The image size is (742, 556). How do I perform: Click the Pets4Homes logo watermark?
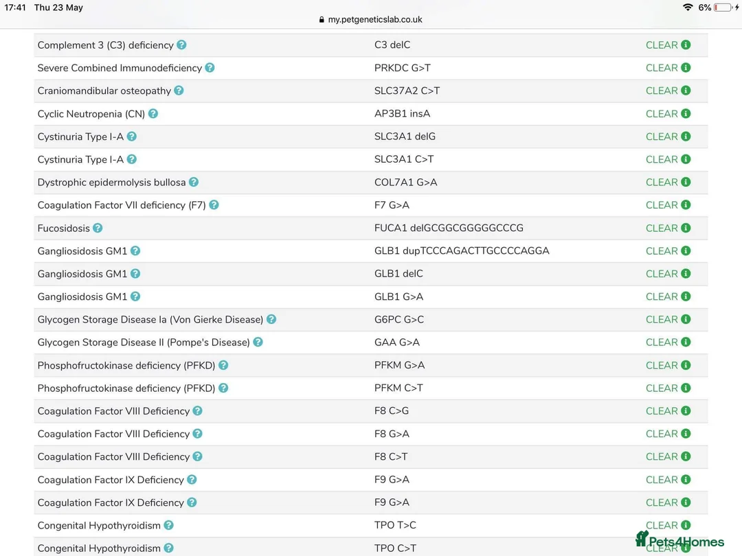click(x=679, y=541)
